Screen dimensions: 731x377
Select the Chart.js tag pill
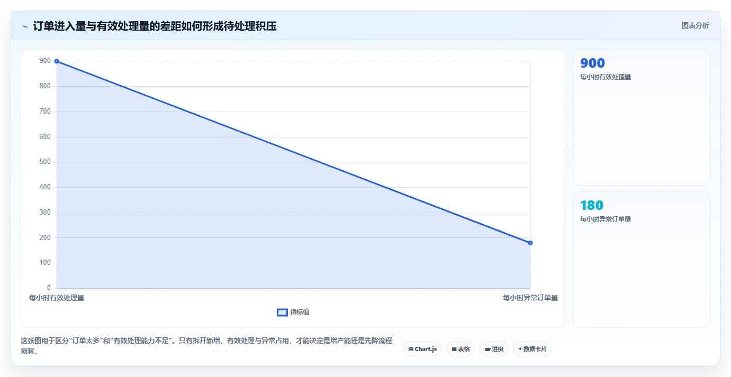point(422,349)
